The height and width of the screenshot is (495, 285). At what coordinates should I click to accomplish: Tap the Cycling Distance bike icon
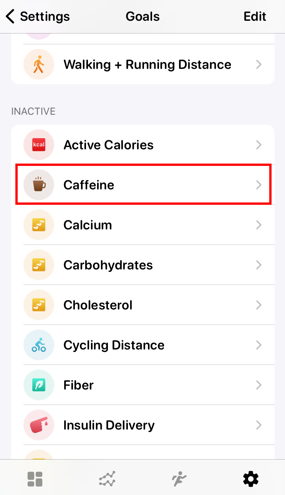click(38, 345)
